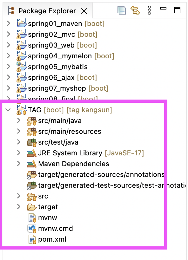Screen dimensions: 188x260
Task: Maximize the Package Explorer view
Action: point(177,10)
